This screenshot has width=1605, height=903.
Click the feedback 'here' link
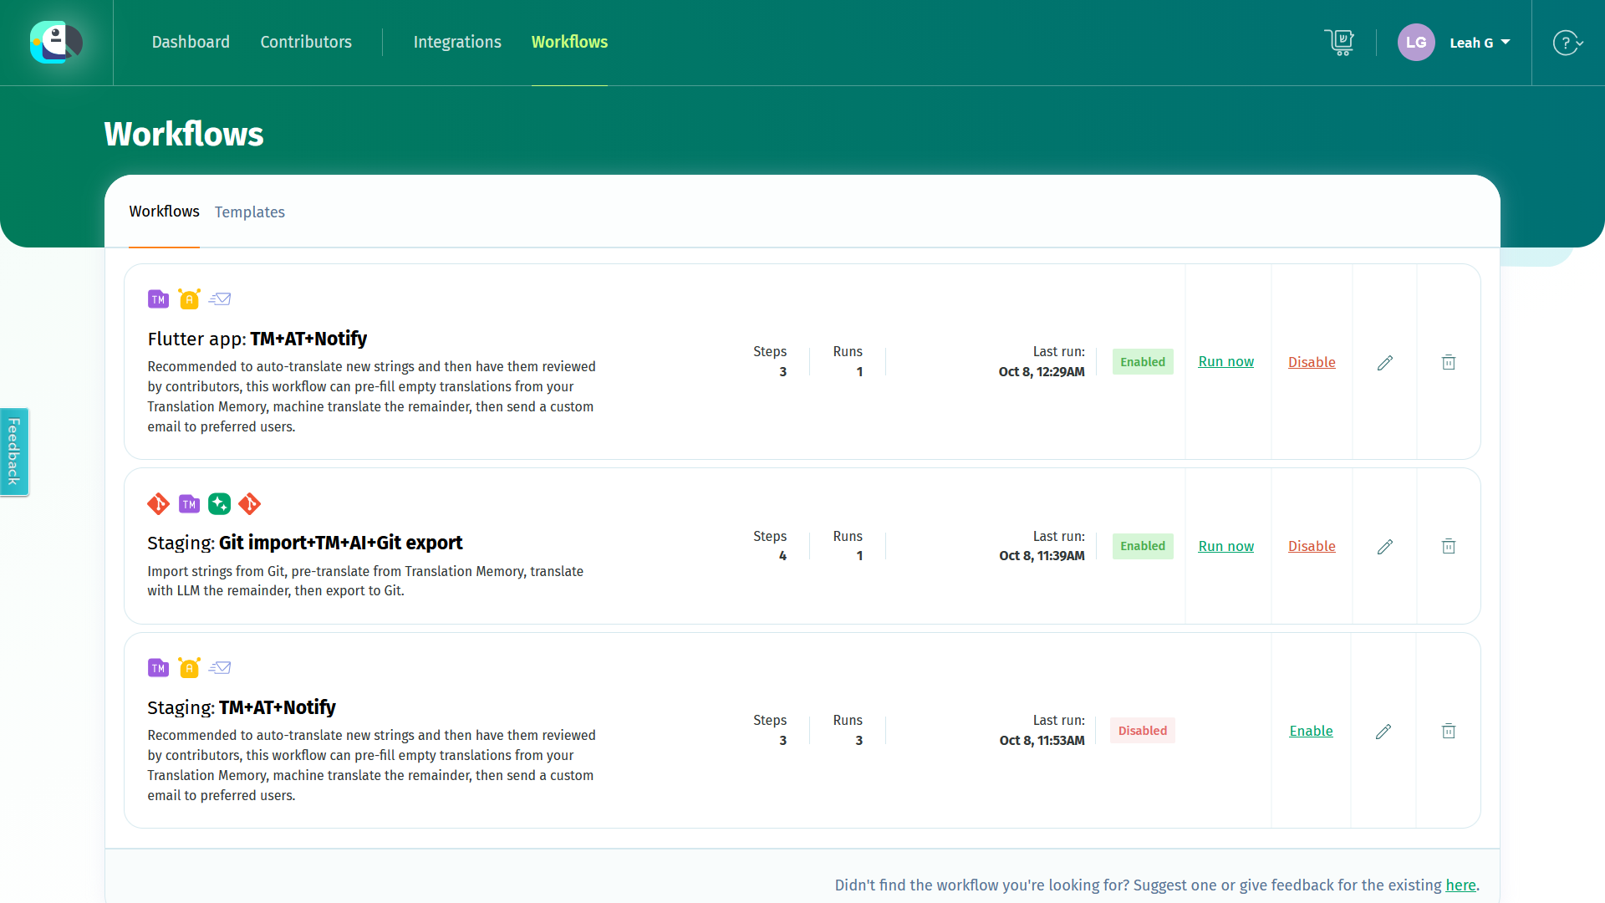point(1460,885)
